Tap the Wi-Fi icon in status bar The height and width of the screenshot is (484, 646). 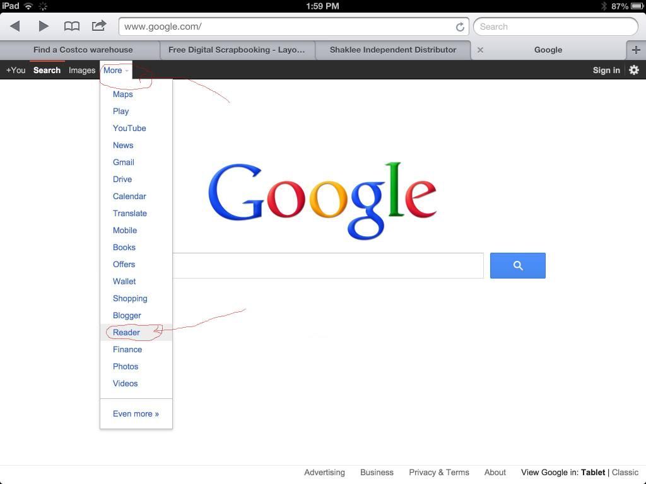click(x=28, y=6)
